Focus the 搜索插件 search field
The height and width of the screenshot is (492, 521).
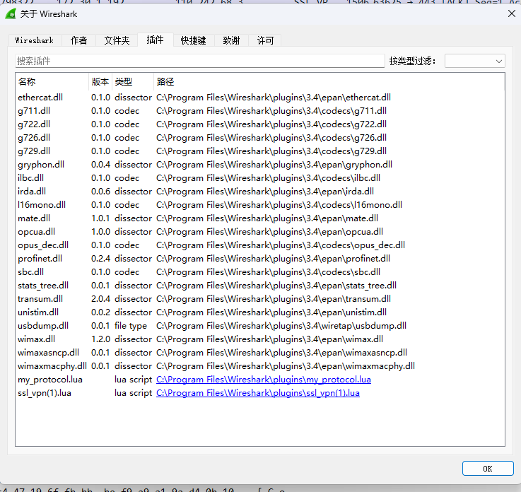coord(199,61)
